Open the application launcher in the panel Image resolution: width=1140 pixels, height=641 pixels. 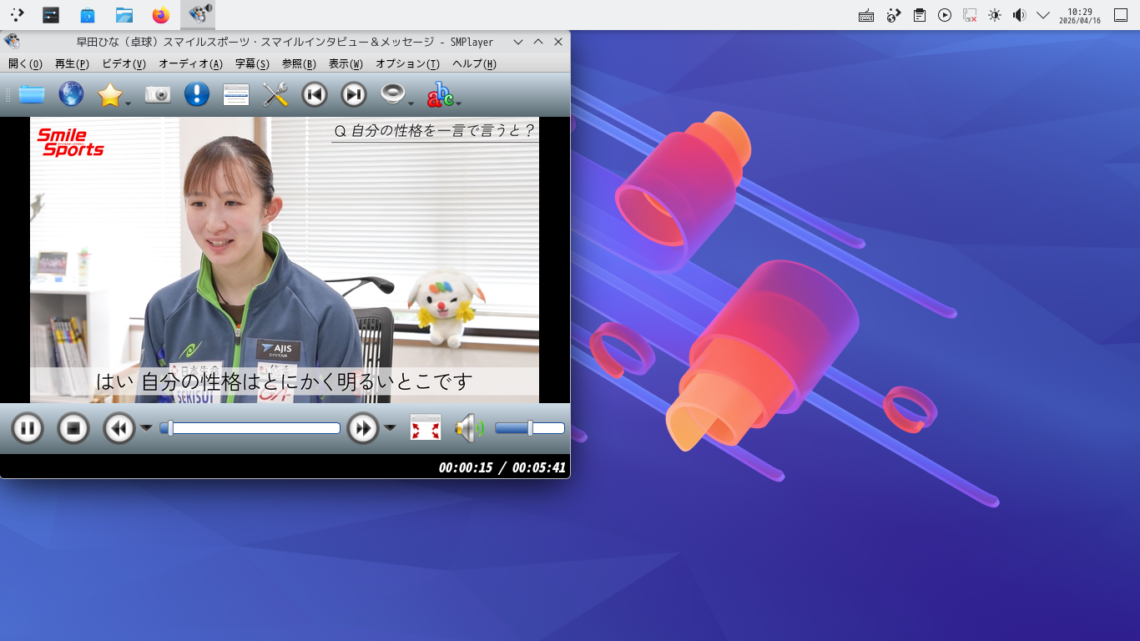coord(17,15)
